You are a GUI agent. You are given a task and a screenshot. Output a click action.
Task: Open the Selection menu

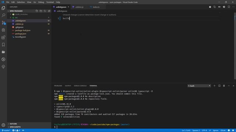(21, 2)
